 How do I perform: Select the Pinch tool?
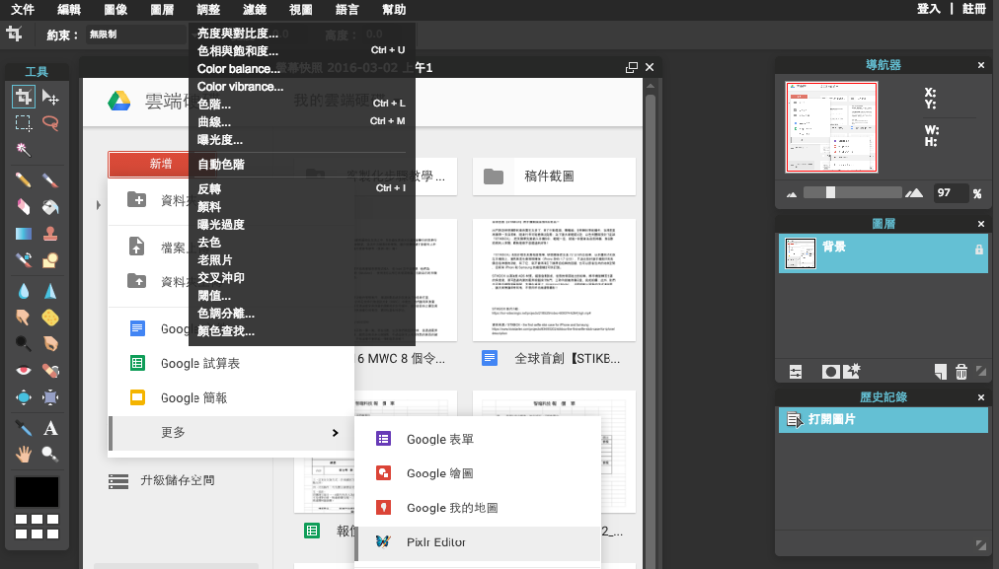pyautogui.click(x=50, y=397)
